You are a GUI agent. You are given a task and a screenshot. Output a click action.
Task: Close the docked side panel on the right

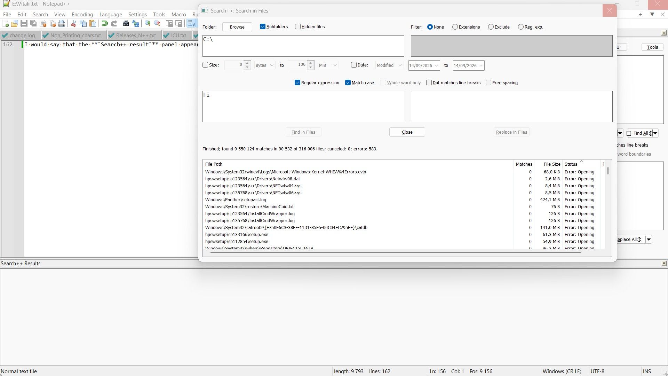664,33
